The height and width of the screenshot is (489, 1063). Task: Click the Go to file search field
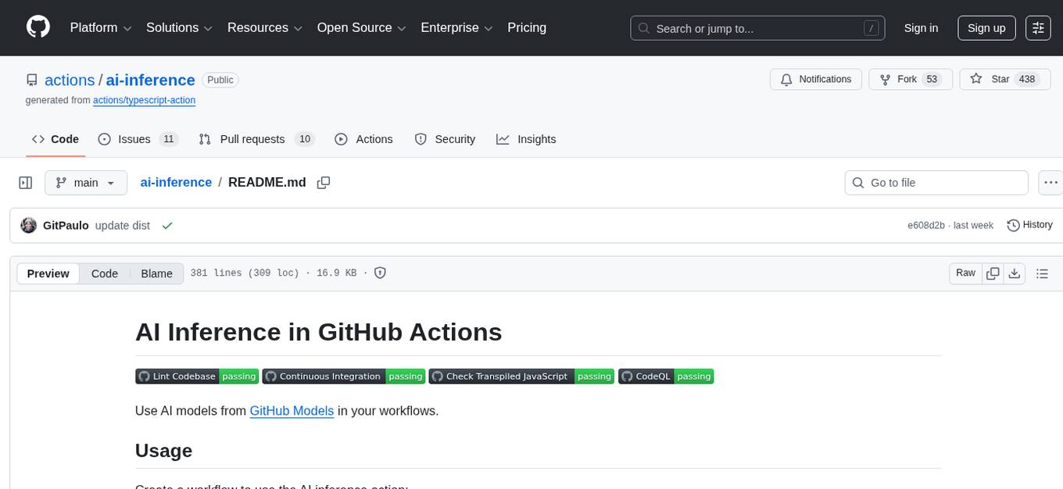(936, 183)
